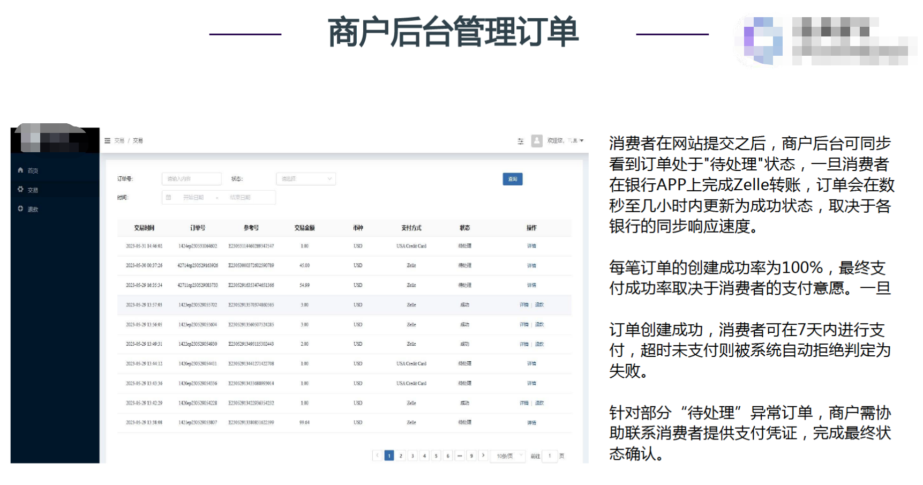Select pagination page 2
The width and height of the screenshot is (923, 485).
point(401,456)
